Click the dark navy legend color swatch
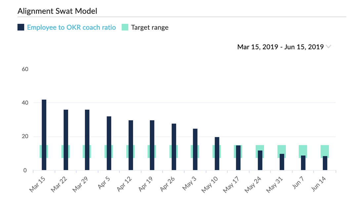The image size is (354, 214). coord(21,27)
